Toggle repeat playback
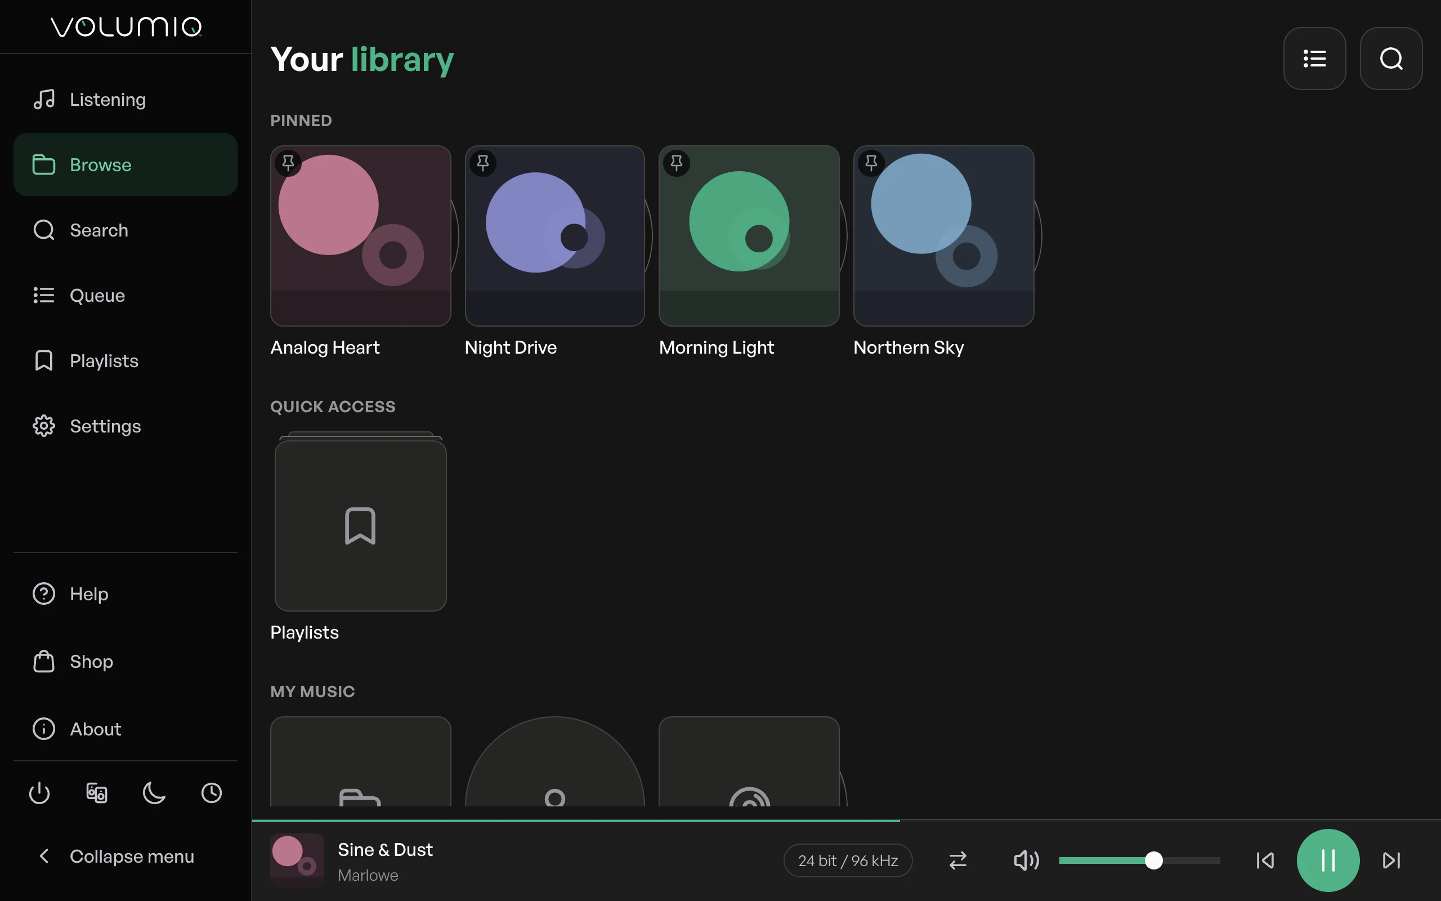Viewport: 1441px width, 901px height. 958,860
